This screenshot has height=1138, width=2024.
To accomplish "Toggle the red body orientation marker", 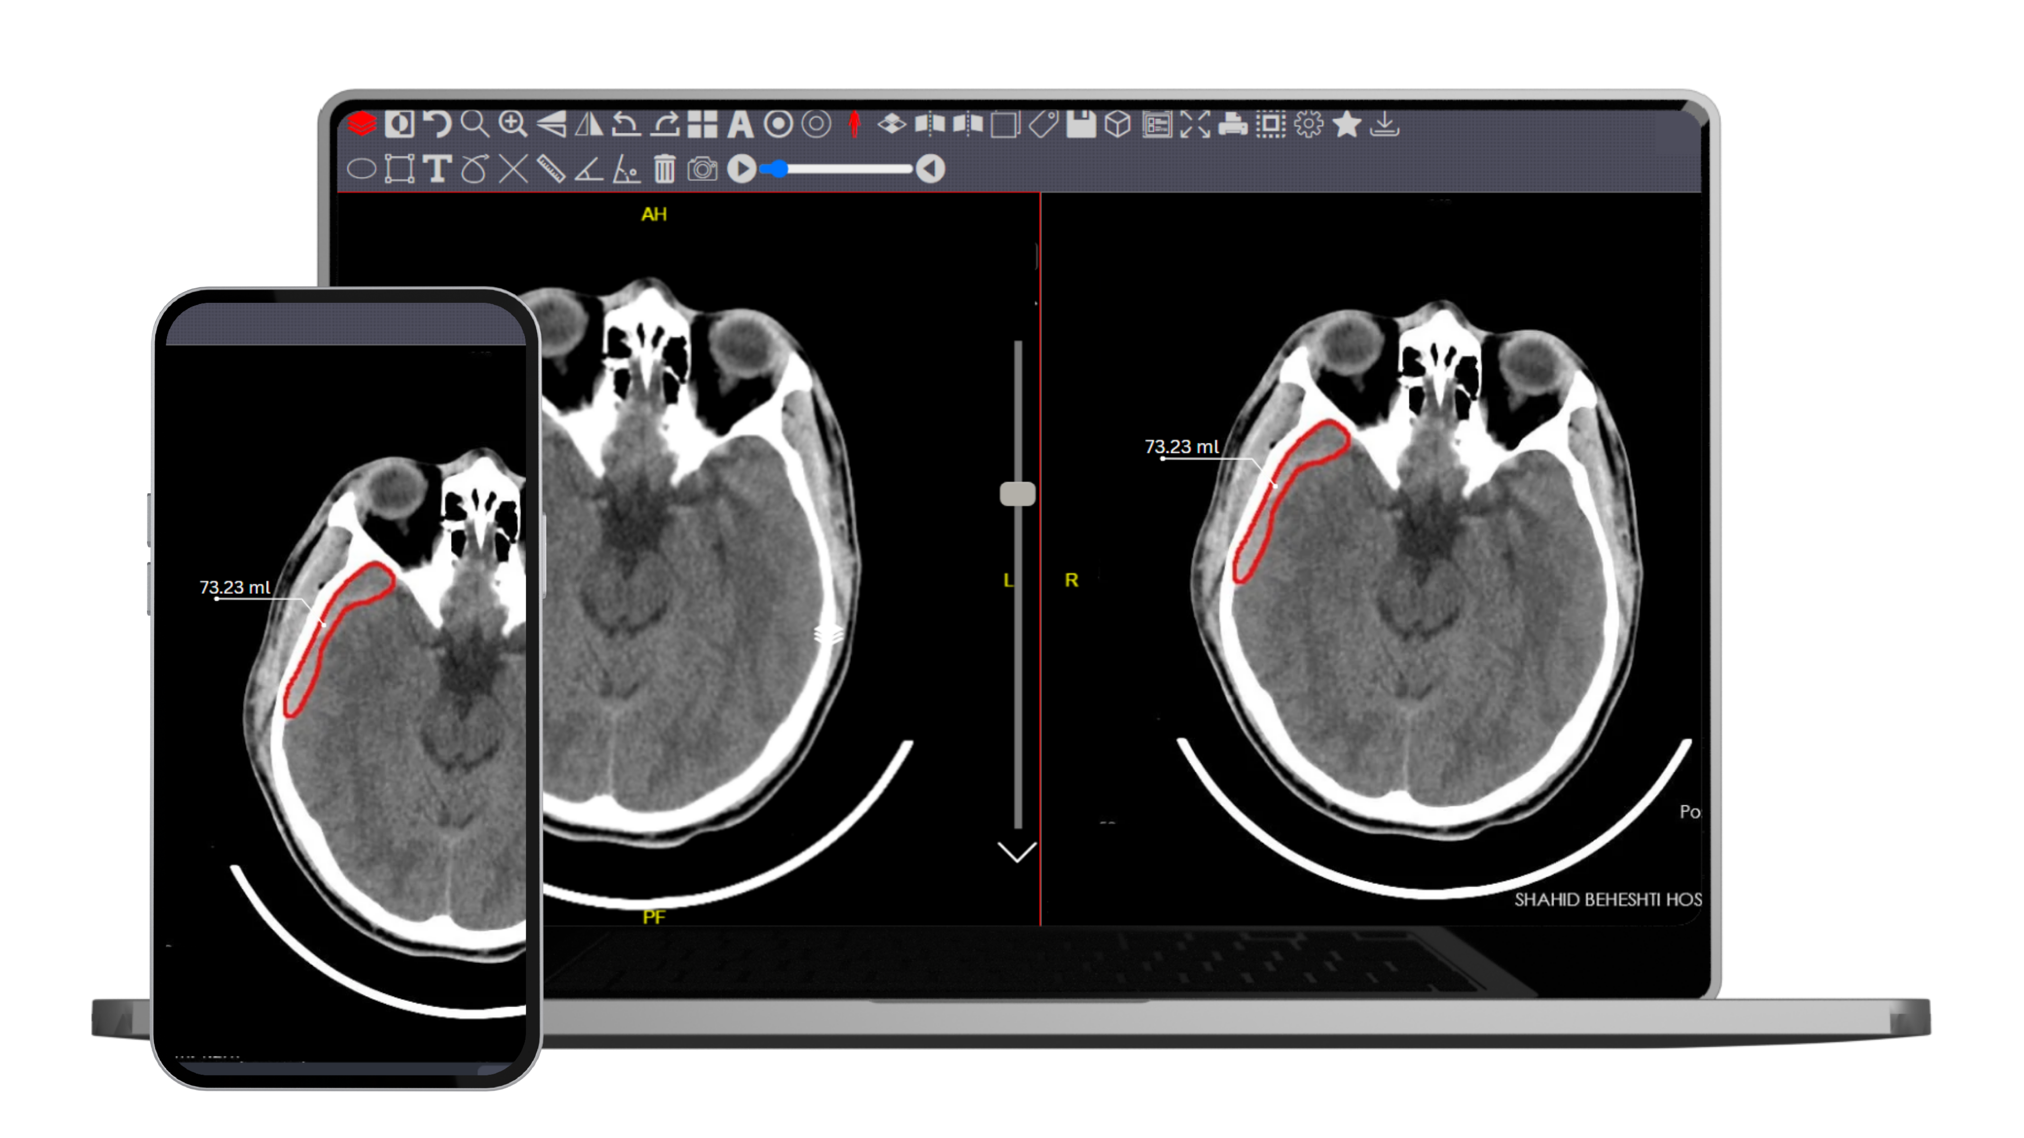I will [854, 124].
